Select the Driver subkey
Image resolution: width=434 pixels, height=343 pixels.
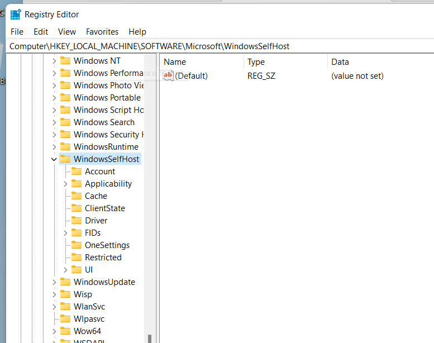click(x=96, y=221)
